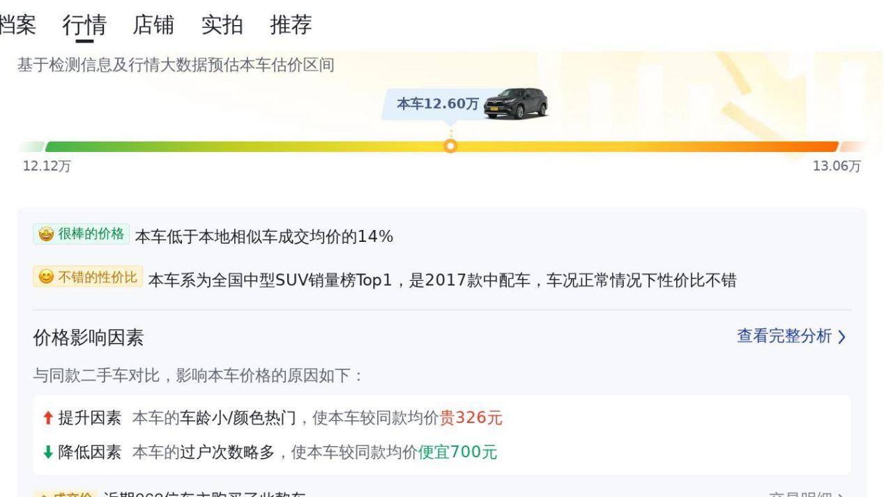This screenshot has height=497, width=884.
Task: Click the green 便宜700元 price text
Action: coord(457,452)
